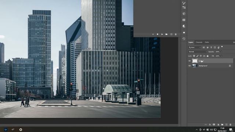Switch to the Layers tab
This screenshot has width=235, height=132.
191,43
